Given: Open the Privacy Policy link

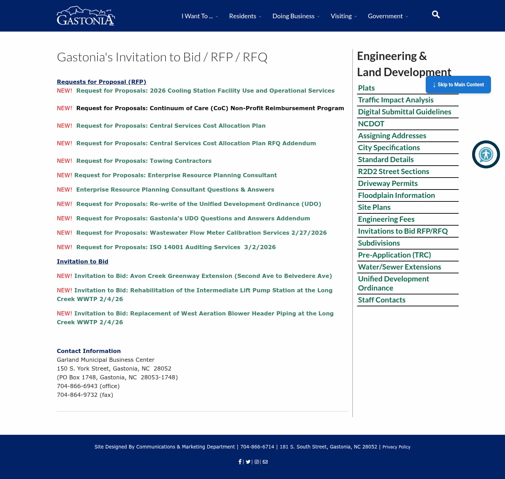Looking at the screenshot, I should [x=396, y=447].
